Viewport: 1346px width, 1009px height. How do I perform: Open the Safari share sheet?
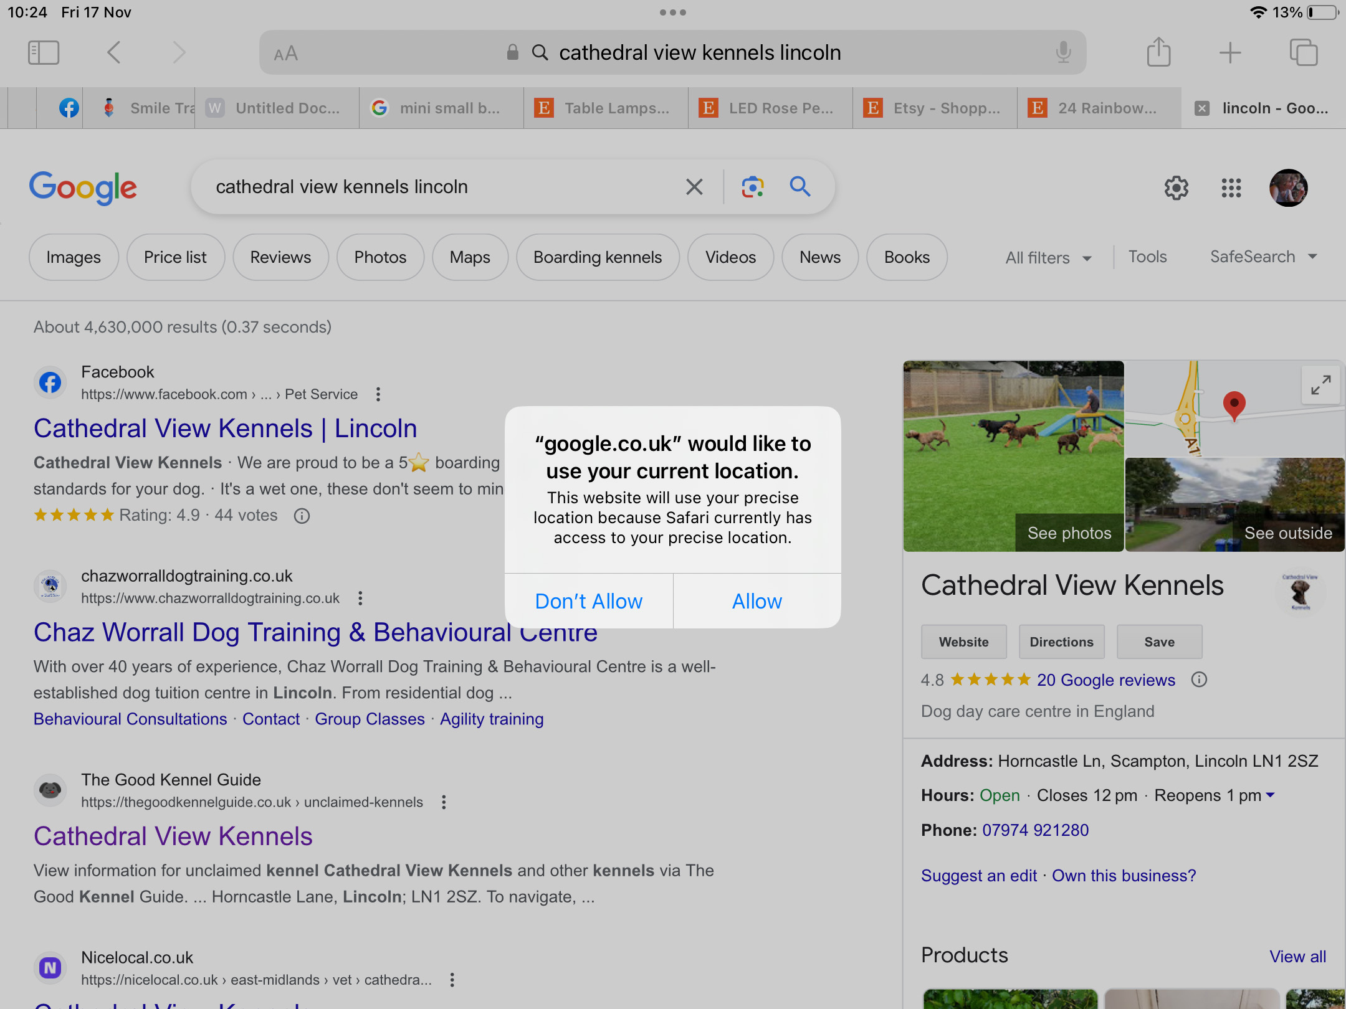1158,52
